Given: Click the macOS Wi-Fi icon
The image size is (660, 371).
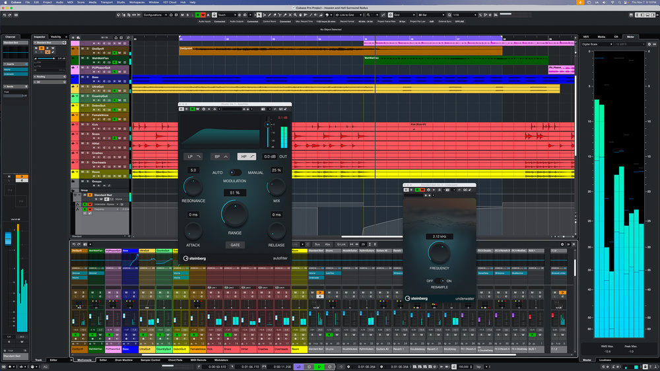Looking at the screenshot, I should (612, 3).
